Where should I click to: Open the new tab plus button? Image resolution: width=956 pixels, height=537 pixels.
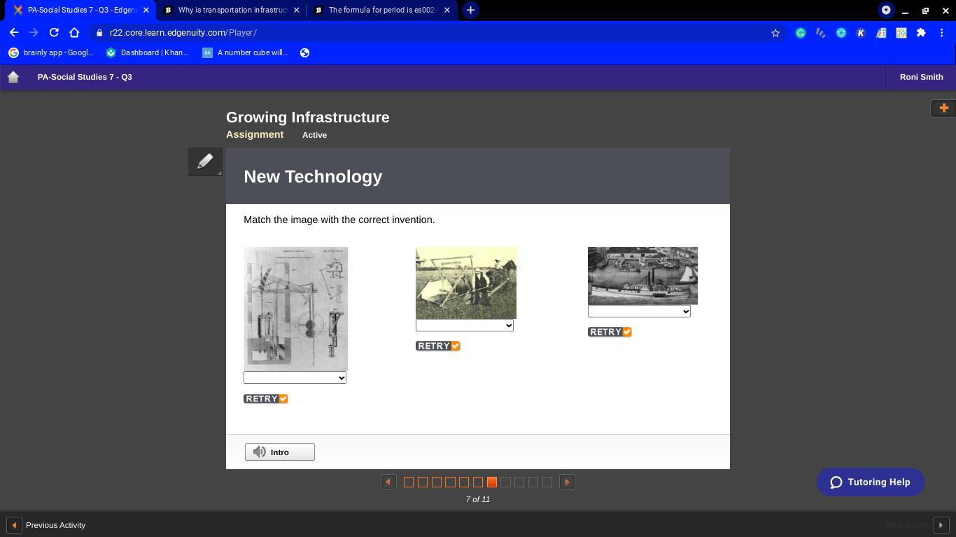[470, 10]
